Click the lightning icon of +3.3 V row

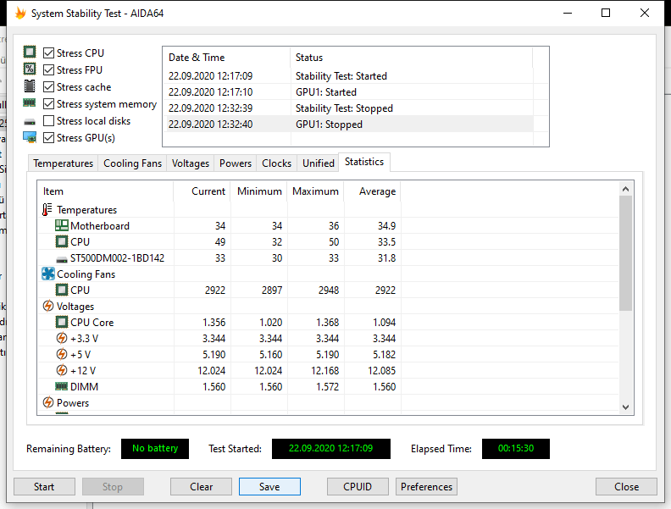point(62,338)
